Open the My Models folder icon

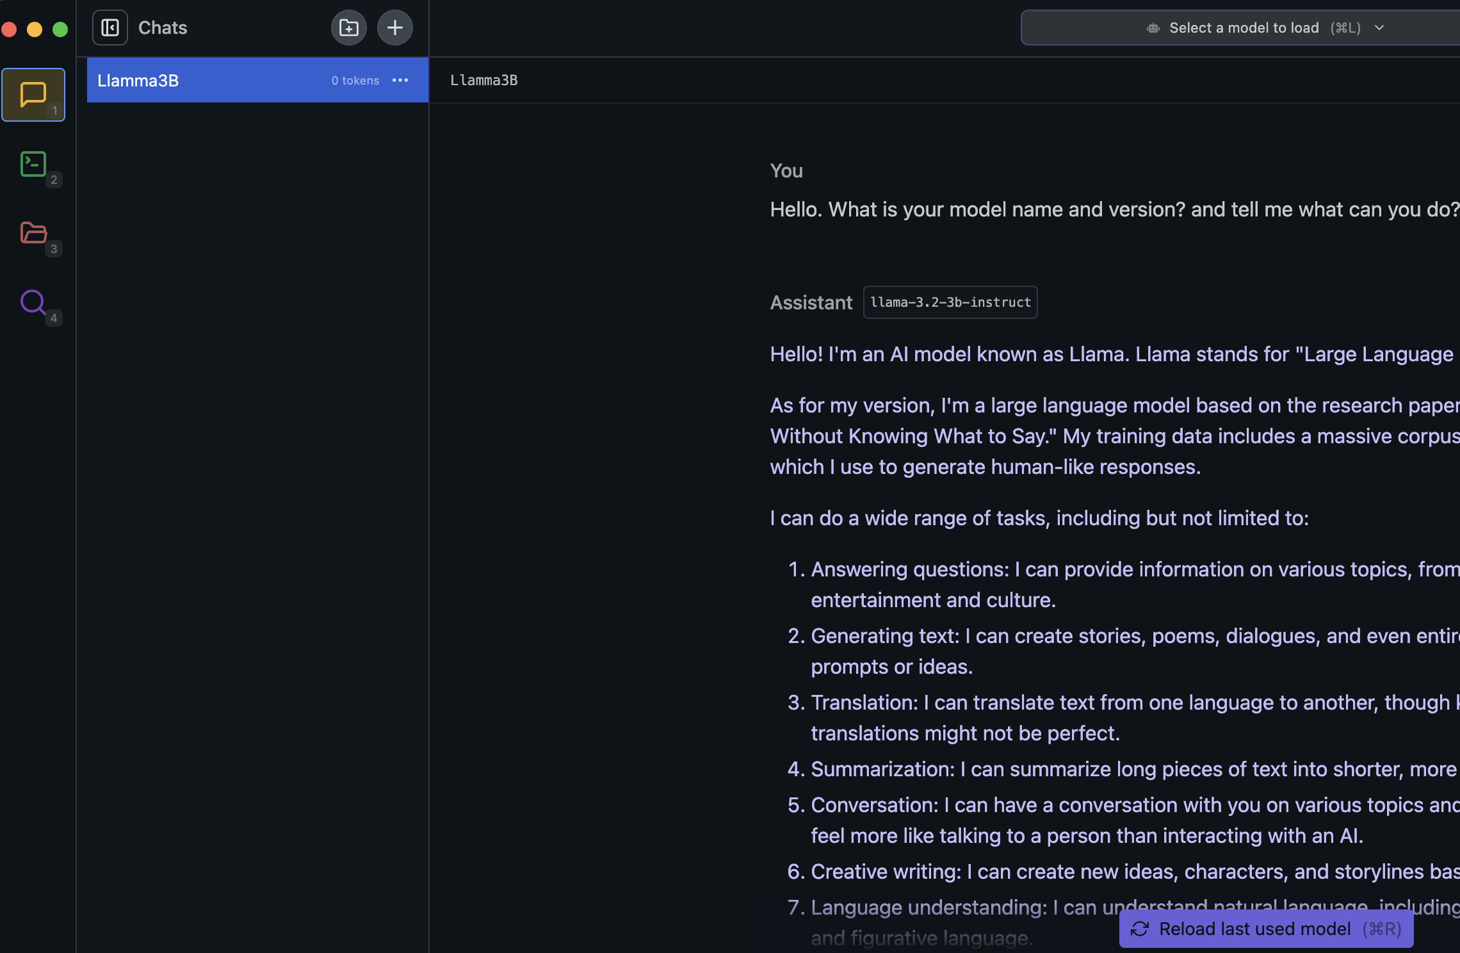[33, 233]
